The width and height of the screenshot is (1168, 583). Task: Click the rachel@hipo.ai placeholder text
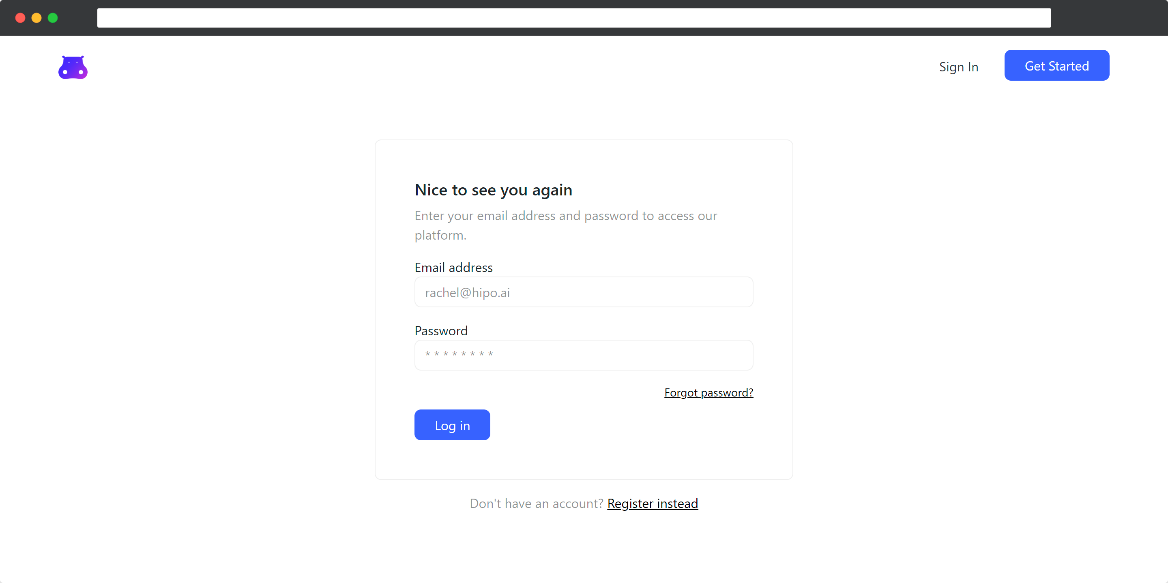pyautogui.click(x=468, y=292)
